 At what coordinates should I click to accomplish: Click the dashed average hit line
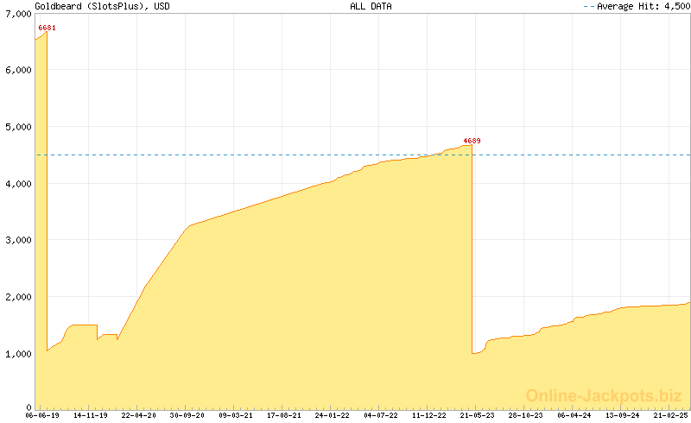click(259, 155)
